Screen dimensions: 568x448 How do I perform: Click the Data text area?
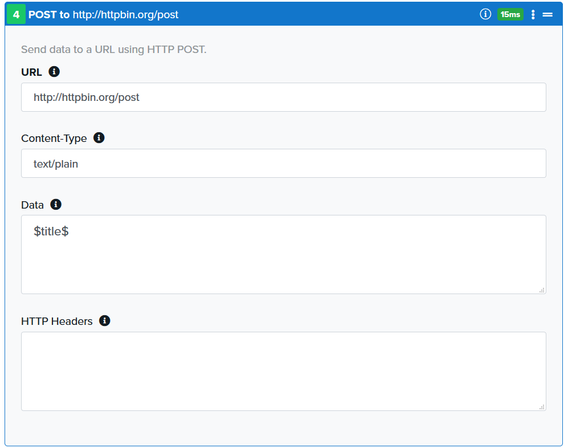[x=284, y=254]
